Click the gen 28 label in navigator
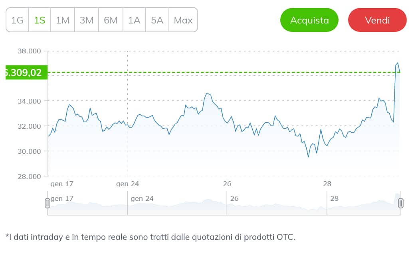 335,198
